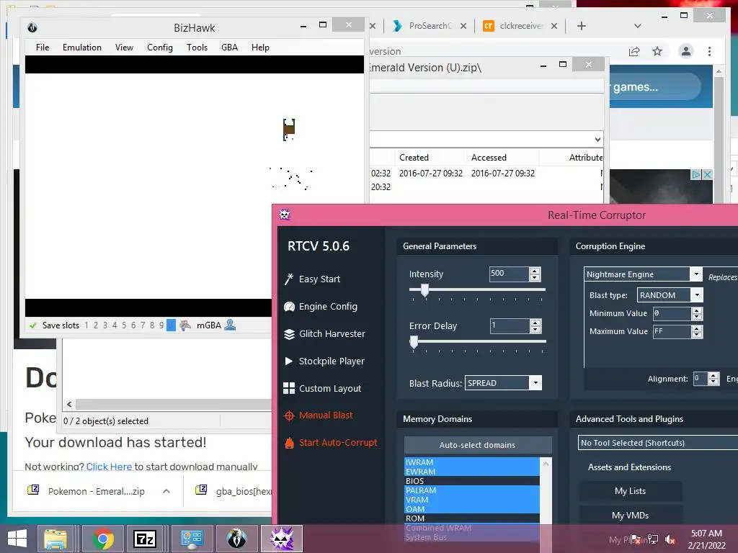
Task: Select the BIOS memory domain
Action: (472, 481)
